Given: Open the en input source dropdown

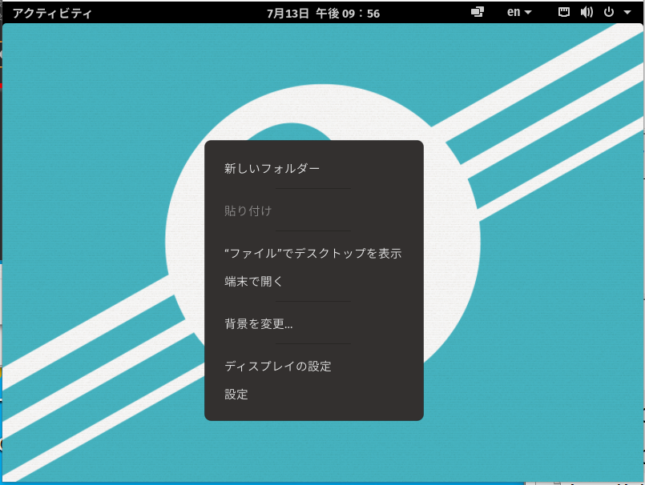Looking at the screenshot, I should [519, 12].
